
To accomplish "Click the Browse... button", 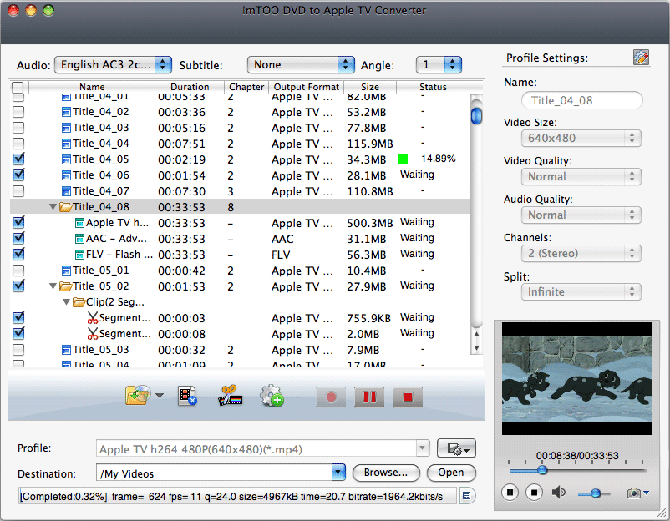I will (386, 473).
